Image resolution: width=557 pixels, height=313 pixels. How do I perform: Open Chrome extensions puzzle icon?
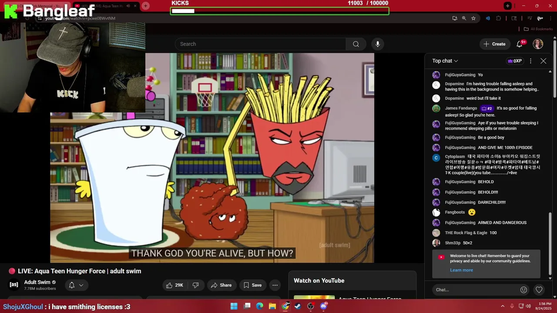click(499, 18)
